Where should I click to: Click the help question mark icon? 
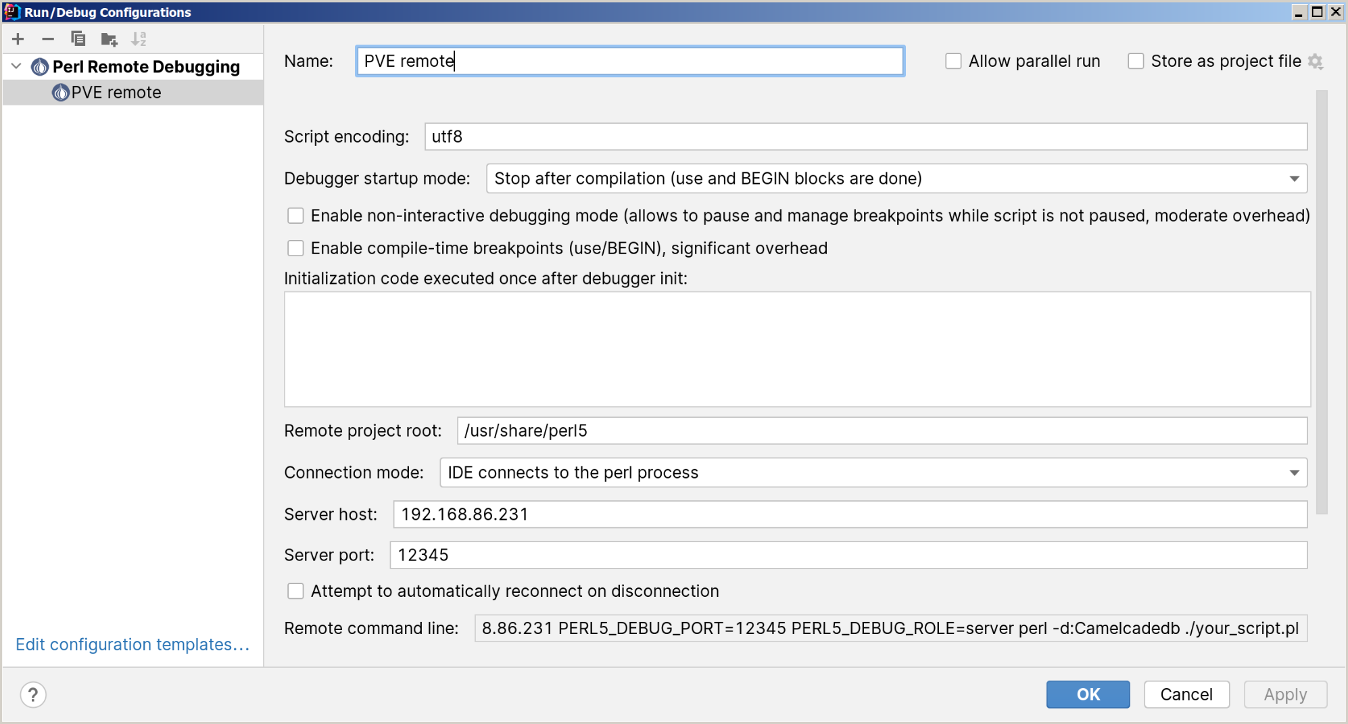33,694
